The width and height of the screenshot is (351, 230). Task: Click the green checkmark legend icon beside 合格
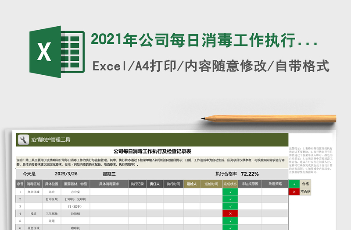[x=294, y=184]
